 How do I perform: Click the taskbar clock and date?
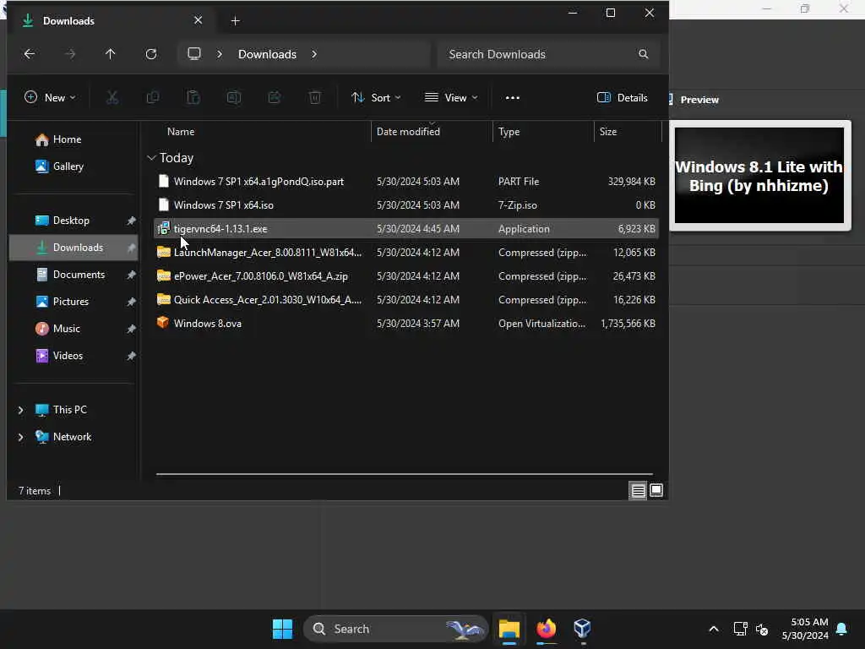pos(805,629)
